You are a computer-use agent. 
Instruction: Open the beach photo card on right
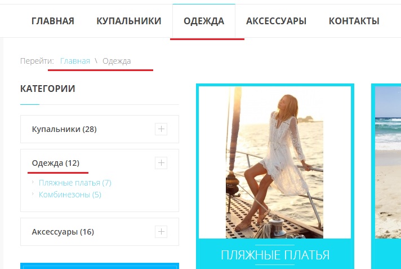[387, 162]
